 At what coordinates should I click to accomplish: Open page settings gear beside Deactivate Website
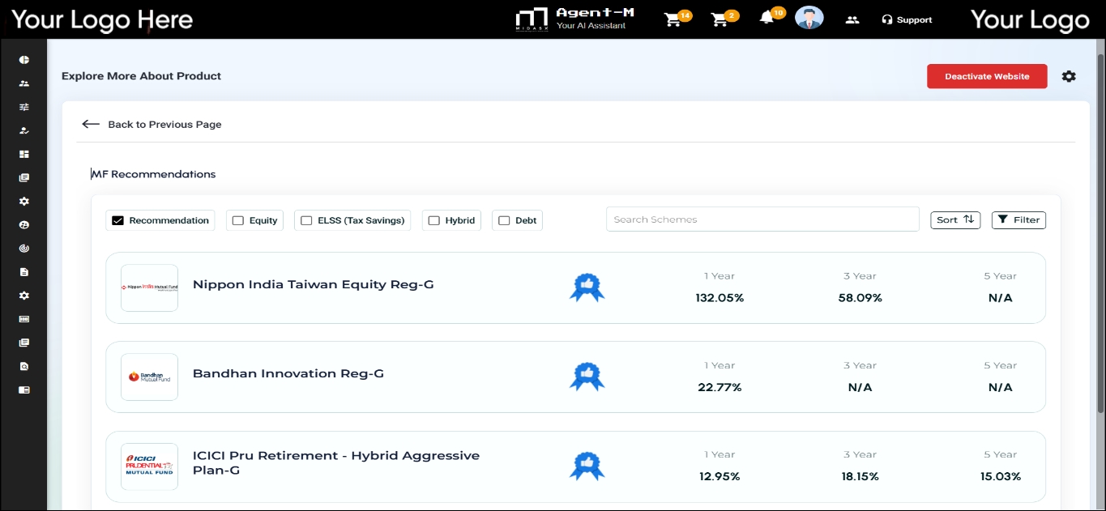pos(1069,76)
